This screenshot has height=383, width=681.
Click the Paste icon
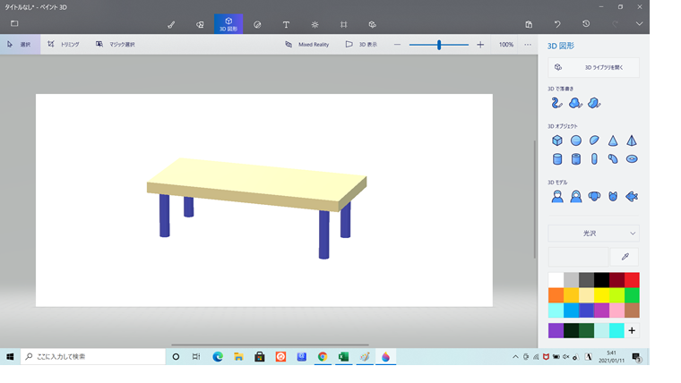529,24
